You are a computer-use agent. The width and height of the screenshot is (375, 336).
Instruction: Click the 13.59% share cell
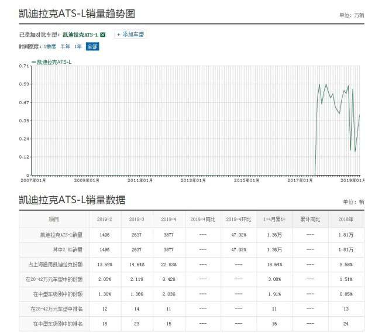tap(105, 265)
